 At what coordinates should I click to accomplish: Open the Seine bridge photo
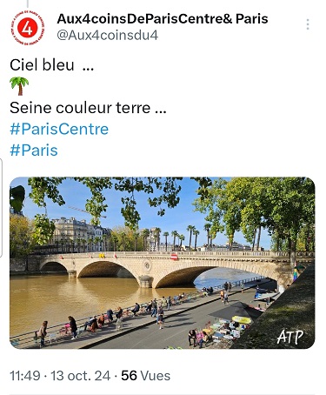pos(163,263)
